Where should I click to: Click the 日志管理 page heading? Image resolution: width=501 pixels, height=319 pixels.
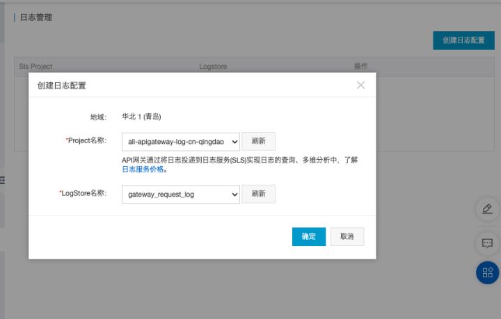coord(35,17)
